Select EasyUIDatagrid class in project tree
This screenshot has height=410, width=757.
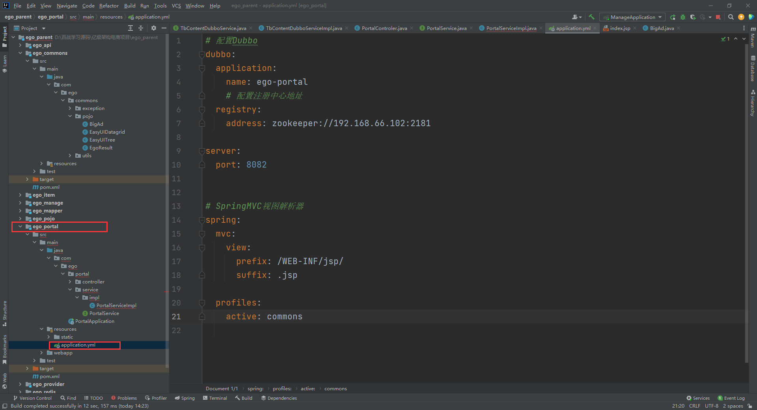click(x=107, y=132)
